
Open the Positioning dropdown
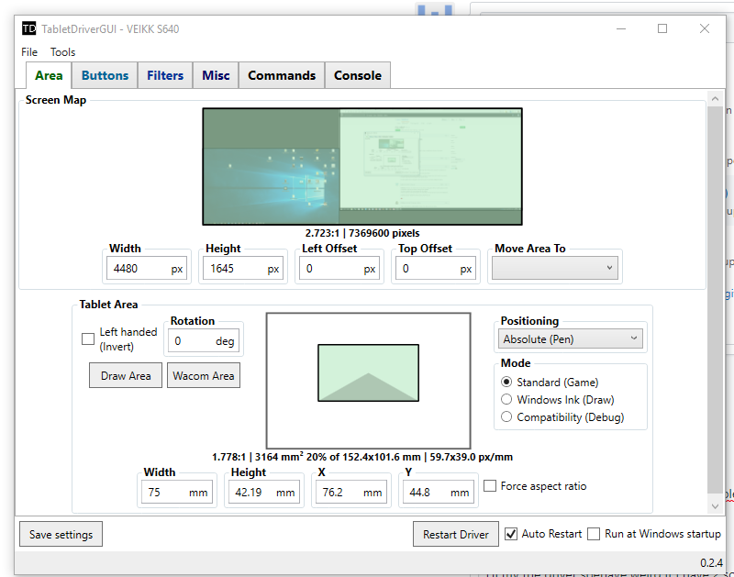tap(570, 338)
